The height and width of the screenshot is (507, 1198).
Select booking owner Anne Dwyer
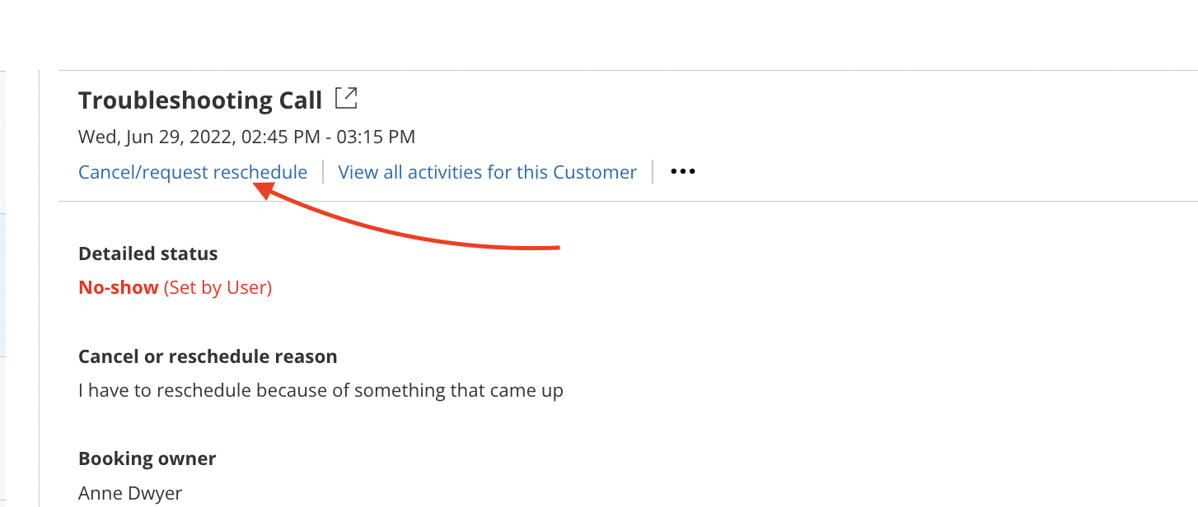130,493
